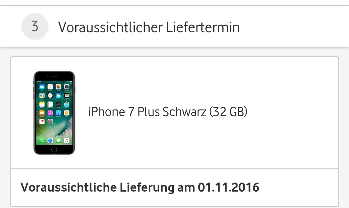Click the Photos app icon on the phone
This screenshot has width=349, height=208.
(58, 87)
